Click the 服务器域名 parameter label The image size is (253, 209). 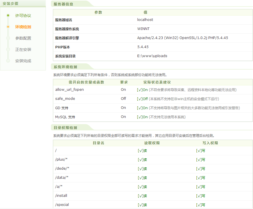[x=64, y=20]
